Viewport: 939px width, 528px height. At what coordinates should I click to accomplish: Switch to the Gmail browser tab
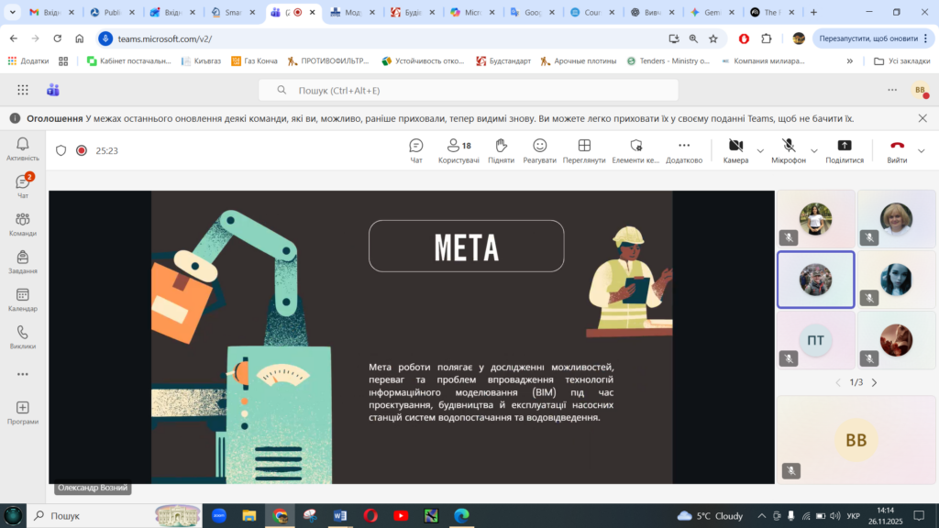coord(49,13)
